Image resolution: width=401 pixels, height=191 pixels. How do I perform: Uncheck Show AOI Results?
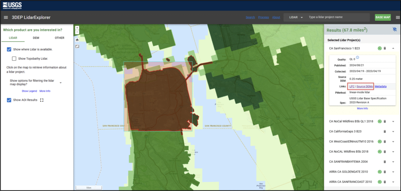[9, 100]
